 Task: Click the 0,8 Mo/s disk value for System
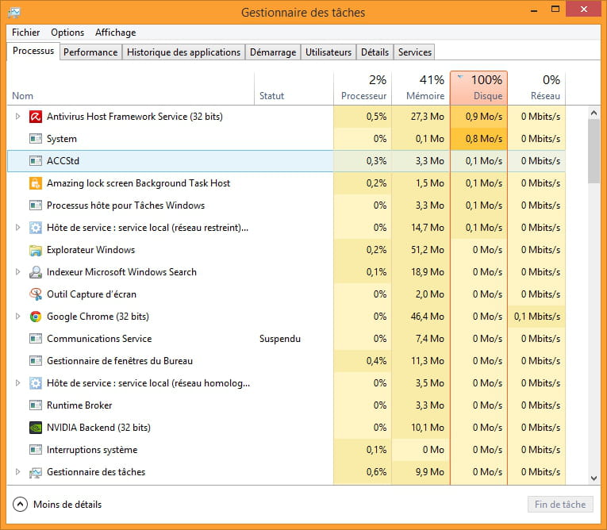[x=484, y=139]
